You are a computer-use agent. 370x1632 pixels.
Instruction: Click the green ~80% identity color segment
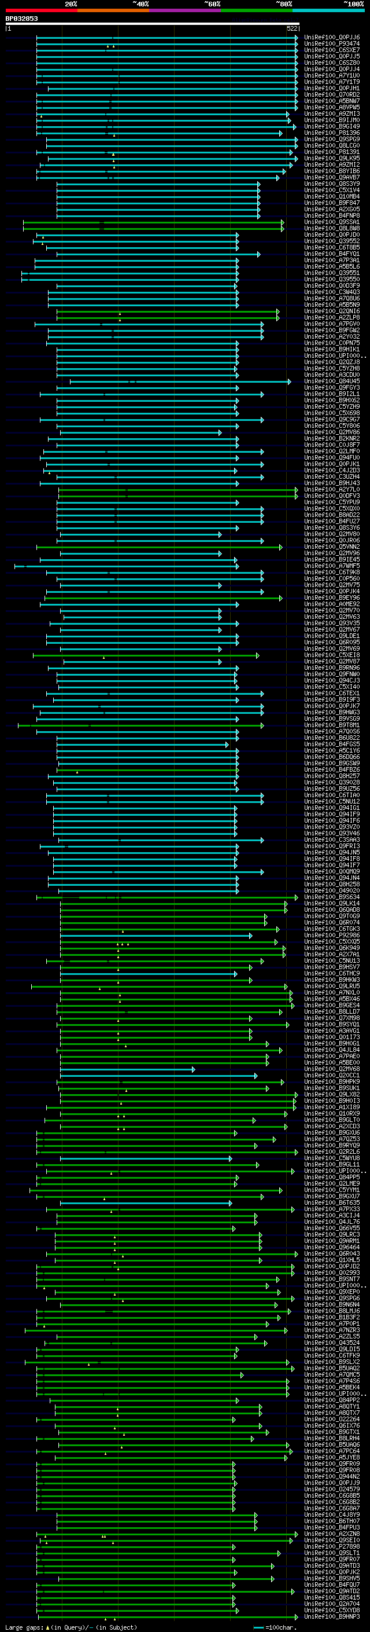[x=257, y=11]
